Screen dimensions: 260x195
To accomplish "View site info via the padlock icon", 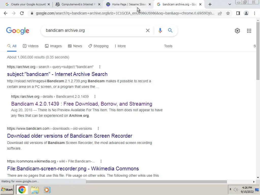I will click(x=32, y=13).
